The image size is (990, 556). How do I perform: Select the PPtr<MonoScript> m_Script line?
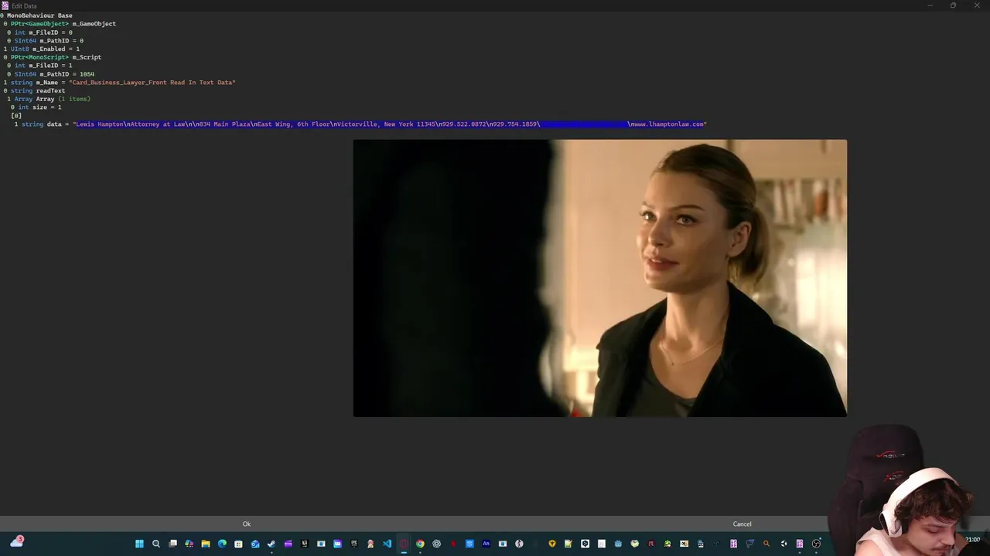(x=53, y=57)
